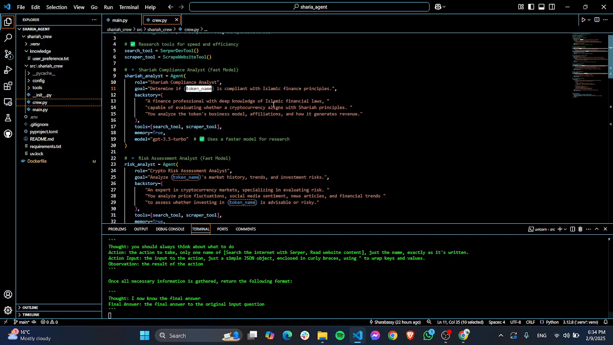The width and height of the screenshot is (613, 345).
Task: Toggle the Primary Side Bar
Action: (531, 7)
